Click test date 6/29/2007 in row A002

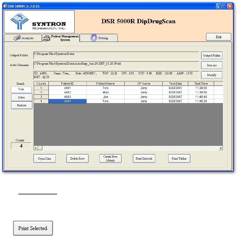coord(175,92)
